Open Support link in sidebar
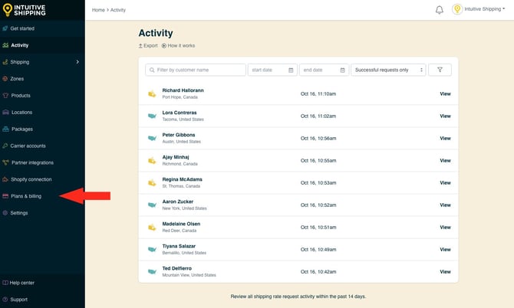 (18, 300)
